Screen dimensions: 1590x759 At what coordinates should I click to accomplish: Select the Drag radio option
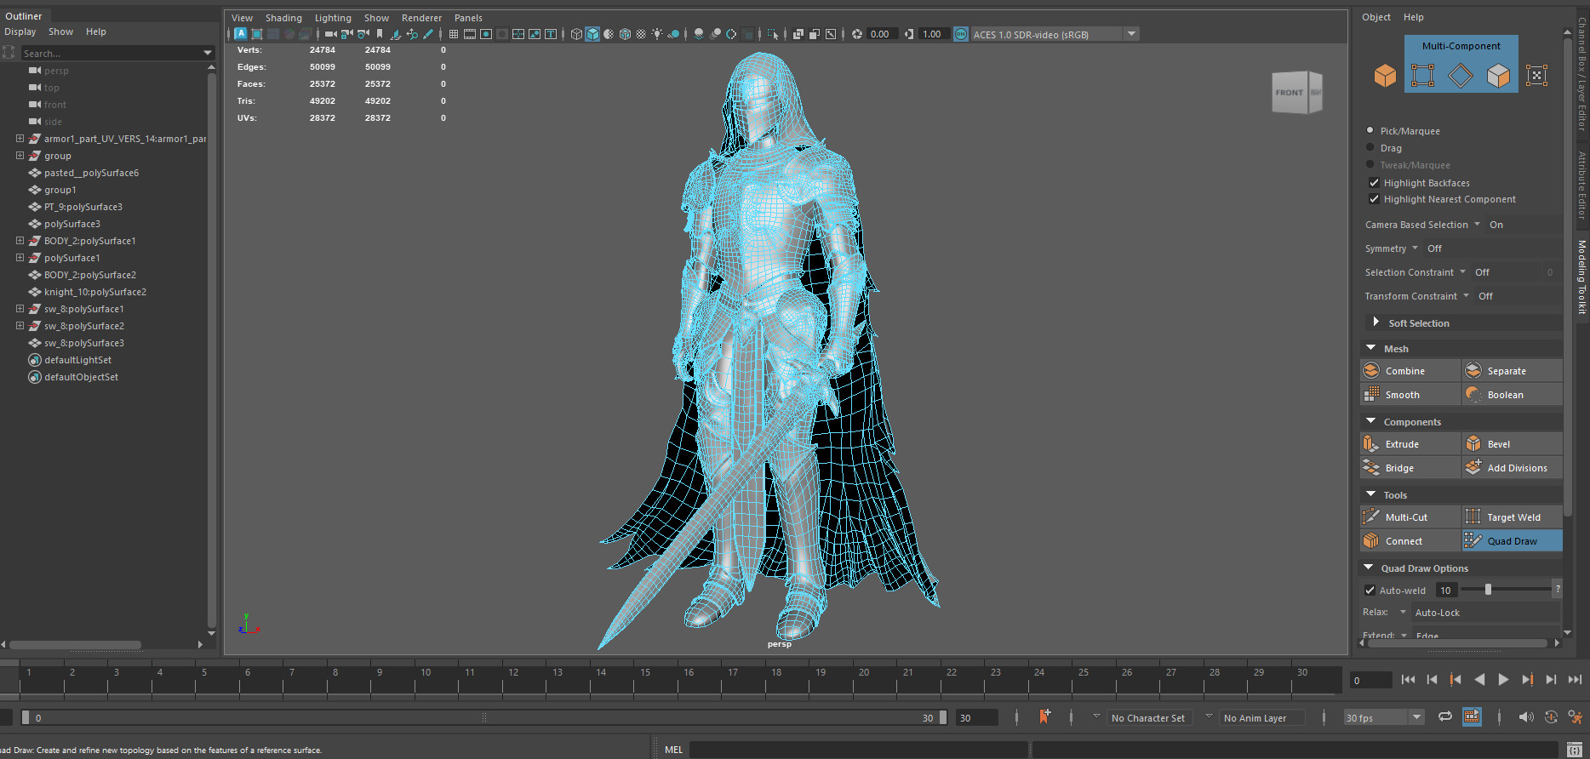(x=1370, y=147)
